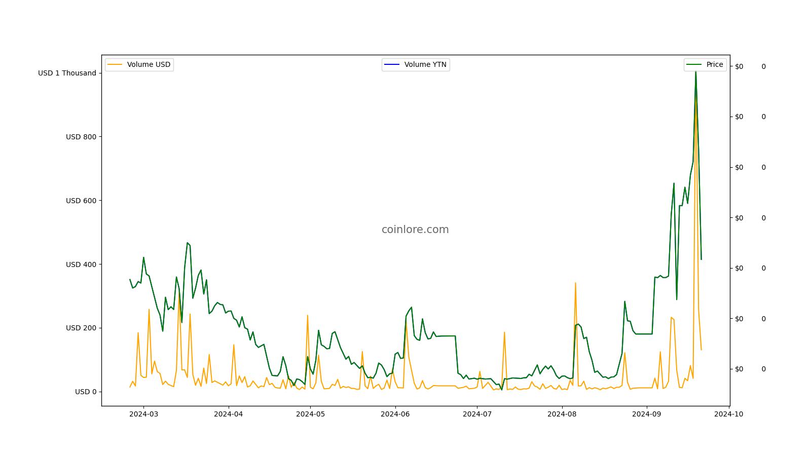Viewport: 811px width, 456px height.
Task: Click the 2024-06 date tick label
Action: click(395, 414)
